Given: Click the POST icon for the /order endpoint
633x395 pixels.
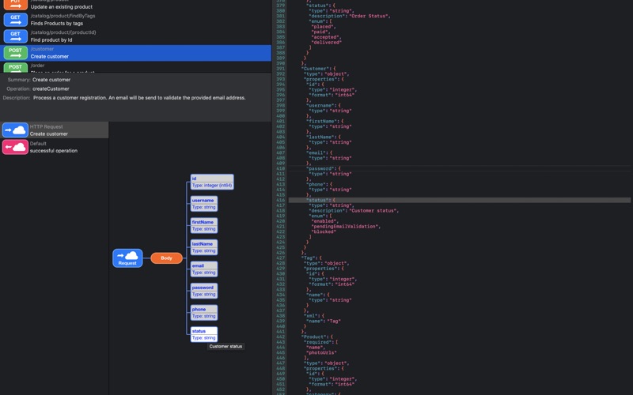Looking at the screenshot, I should [x=15, y=67].
